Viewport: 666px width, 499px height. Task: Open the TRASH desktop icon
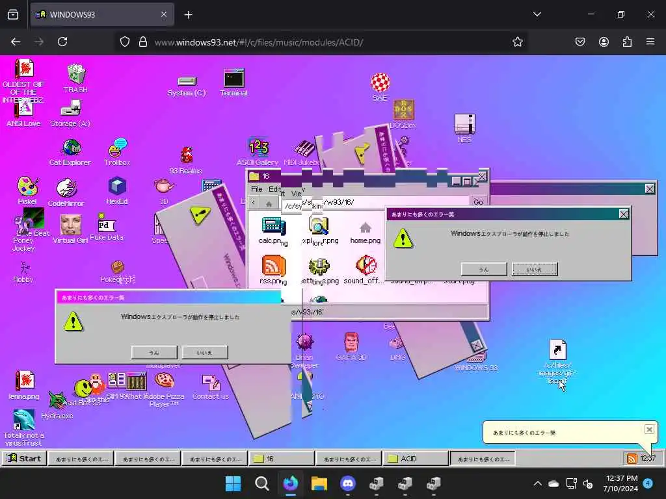pyautogui.click(x=75, y=78)
